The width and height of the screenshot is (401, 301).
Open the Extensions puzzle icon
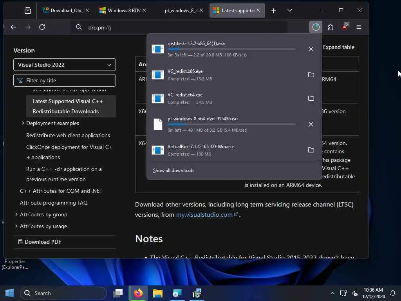(331, 27)
